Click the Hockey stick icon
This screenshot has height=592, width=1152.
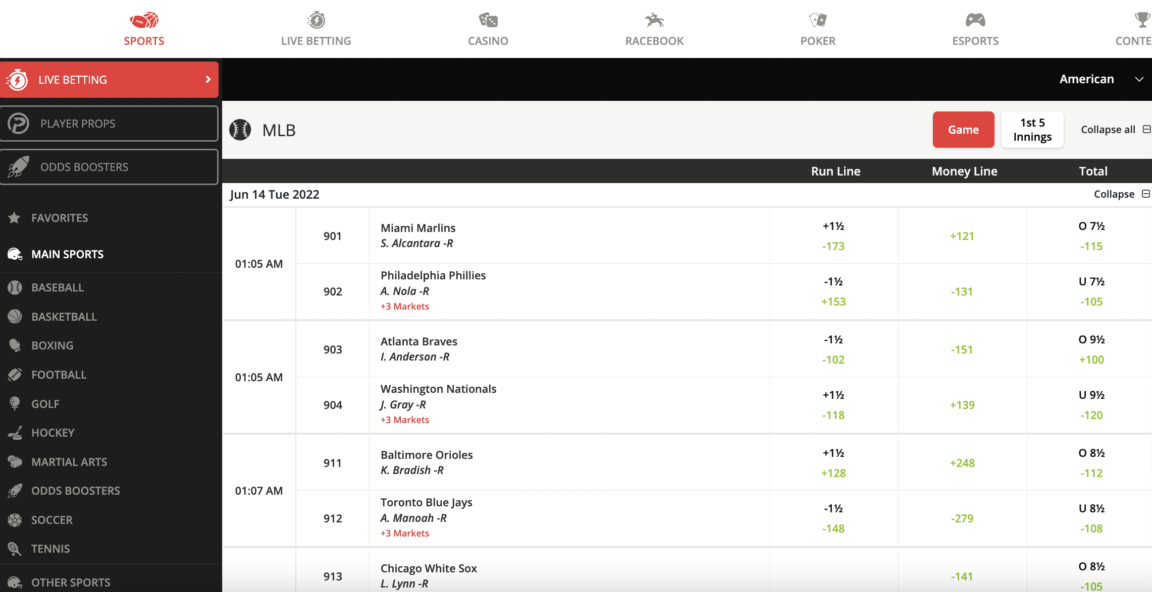(15, 433)
